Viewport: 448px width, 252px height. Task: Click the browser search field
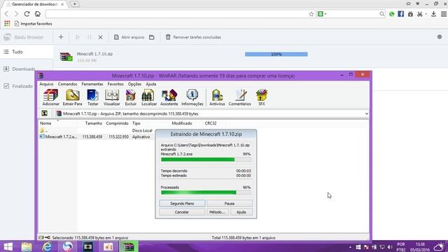(353, 14)
